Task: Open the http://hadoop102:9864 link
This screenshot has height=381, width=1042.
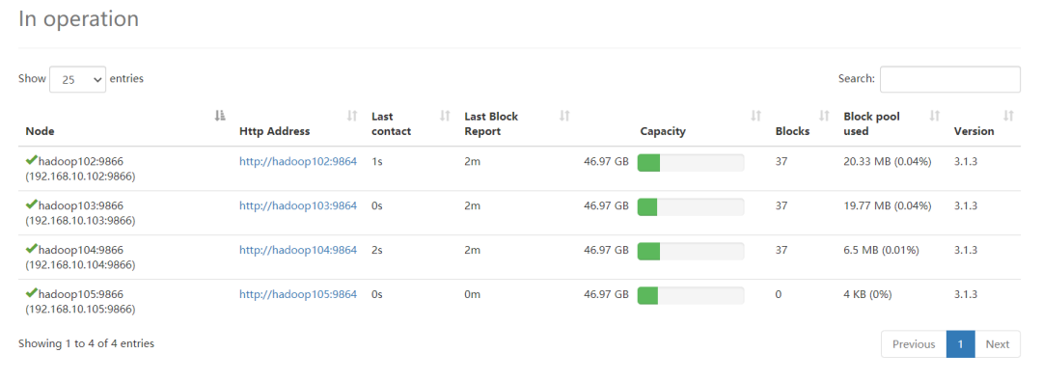Action: pyautogui.click(x=298, y=161)
